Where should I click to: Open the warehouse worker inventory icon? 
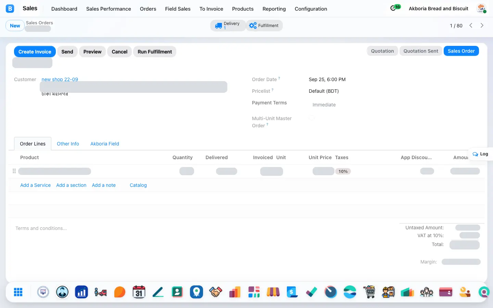tap(388, 292)
